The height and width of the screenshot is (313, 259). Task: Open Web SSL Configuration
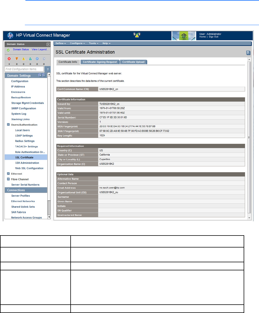coord(29,168)
